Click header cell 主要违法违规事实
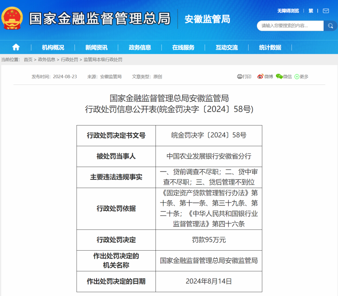 pos(116,177)
